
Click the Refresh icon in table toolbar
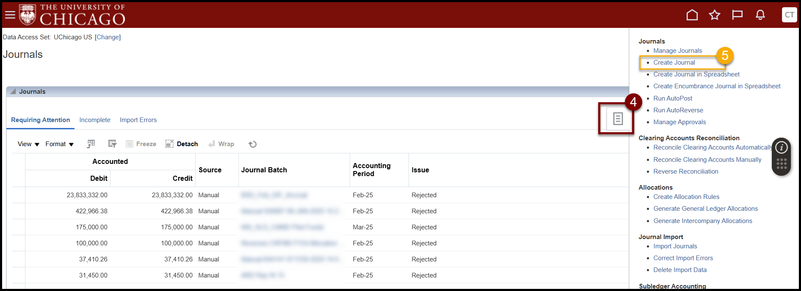[253, 144]
